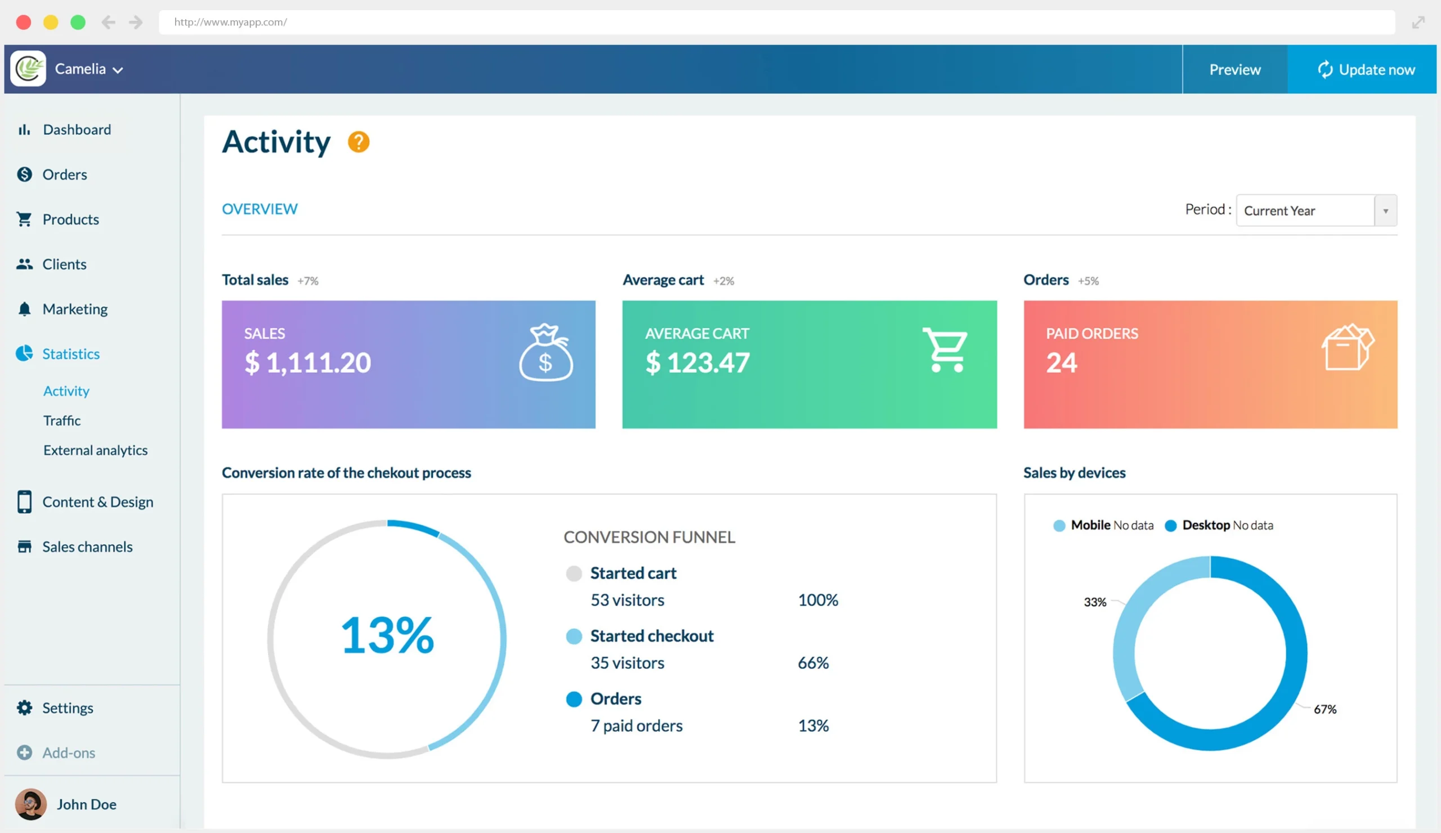Open Content & Design mobile icon
The image size is (1441, 833).
pos(25,501)
